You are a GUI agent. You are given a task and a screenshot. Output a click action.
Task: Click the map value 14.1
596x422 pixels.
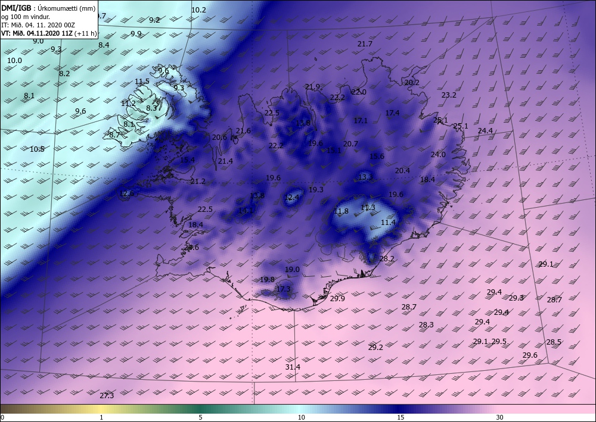(x=246, y=210)
